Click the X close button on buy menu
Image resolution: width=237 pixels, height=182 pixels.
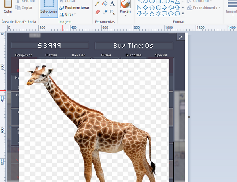coord(181,37)
